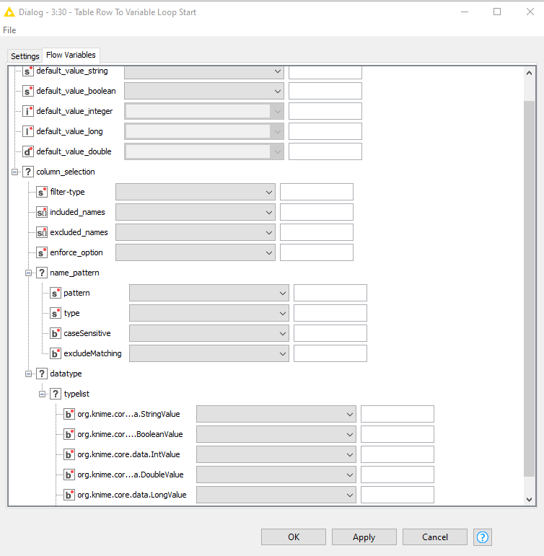
Task: Open the included_names variable dropdown
Action: click(196, 213)
